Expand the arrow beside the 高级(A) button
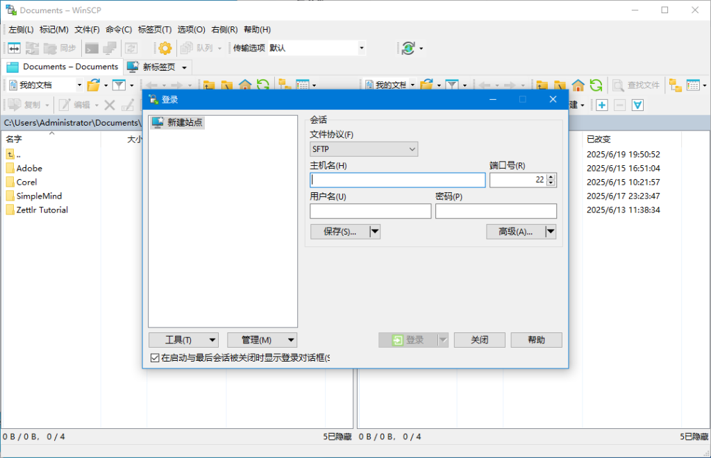711x458 pixels. (x=551, y=232)
